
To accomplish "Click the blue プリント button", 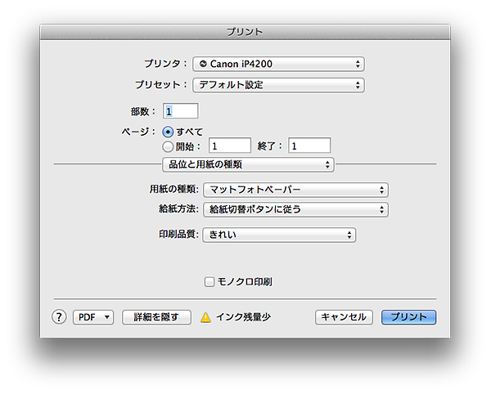I will [408, 317].
